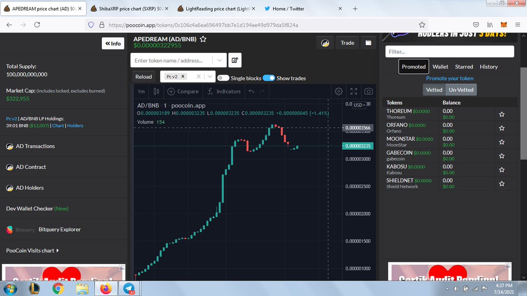
Task: Open the candlestick chart style selector
Action: 156,91
